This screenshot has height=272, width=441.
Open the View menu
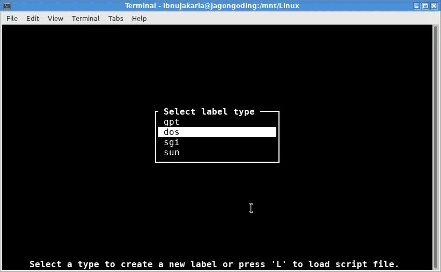click(x=55, y=19)
